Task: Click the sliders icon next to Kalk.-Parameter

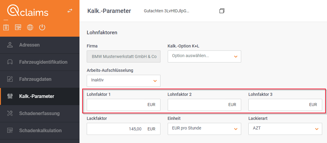Action: [x=10, y=96]
